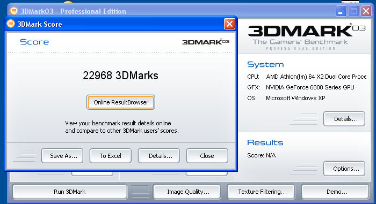The height and width of the screenshot is (204, 376).
Task: Click the OS value 'Microsoft Windows XP'
Action: tap(295, 98)
